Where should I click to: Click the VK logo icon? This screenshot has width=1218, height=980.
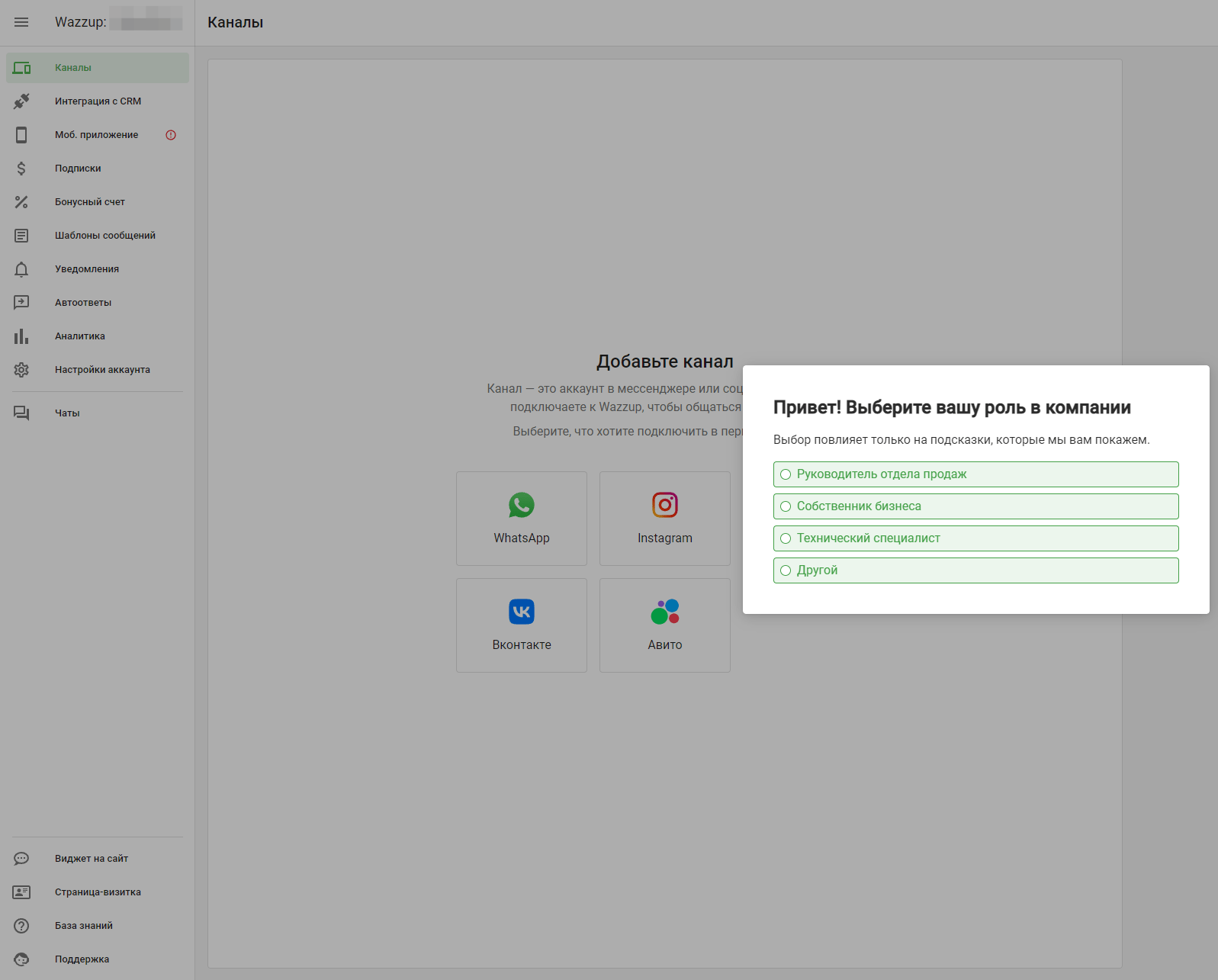point(522,612)
